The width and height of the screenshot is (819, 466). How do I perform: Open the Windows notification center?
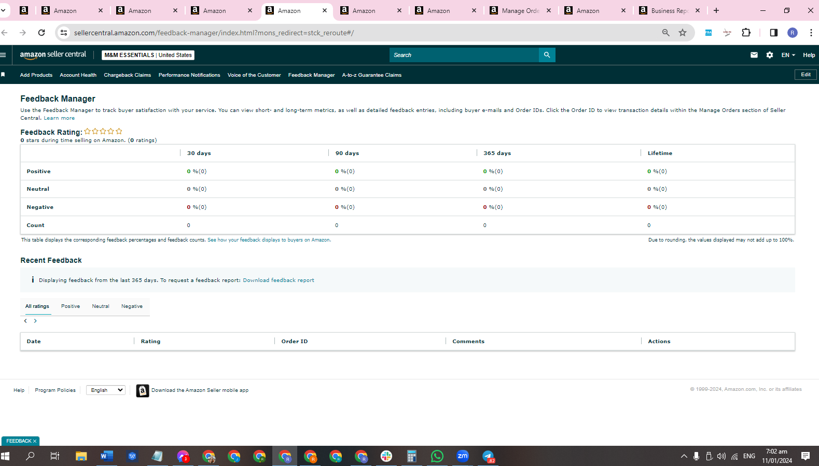point(806,456)
